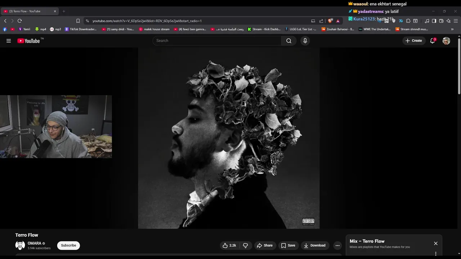The width and height of the screenshot is (461, 259).
Task: Open a new tab with the plus button
Action: coord(64,11)
